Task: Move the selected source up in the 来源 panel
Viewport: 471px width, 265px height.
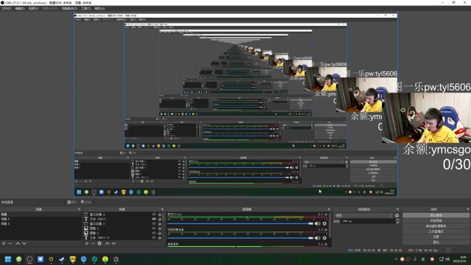Action: pos(107,243)
